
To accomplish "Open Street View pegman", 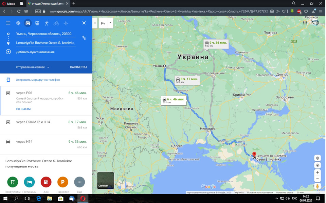I will [x=318, y=186].
